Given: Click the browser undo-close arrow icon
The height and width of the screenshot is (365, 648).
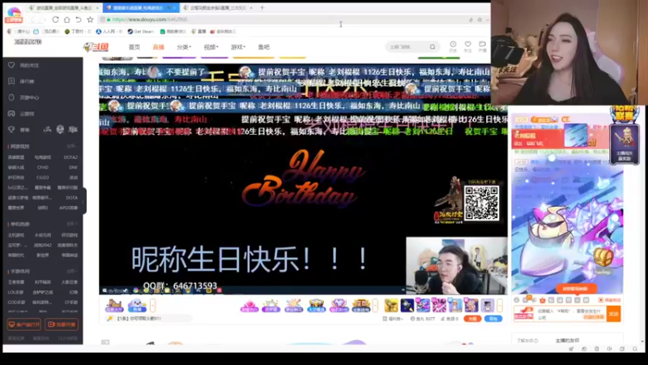Looking at the screenshot, I should point(78,19).
